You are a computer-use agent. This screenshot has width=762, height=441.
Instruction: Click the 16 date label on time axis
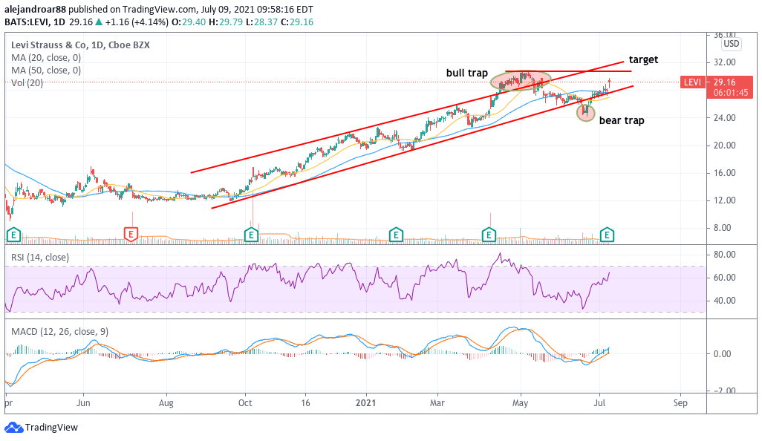point(305,403)
